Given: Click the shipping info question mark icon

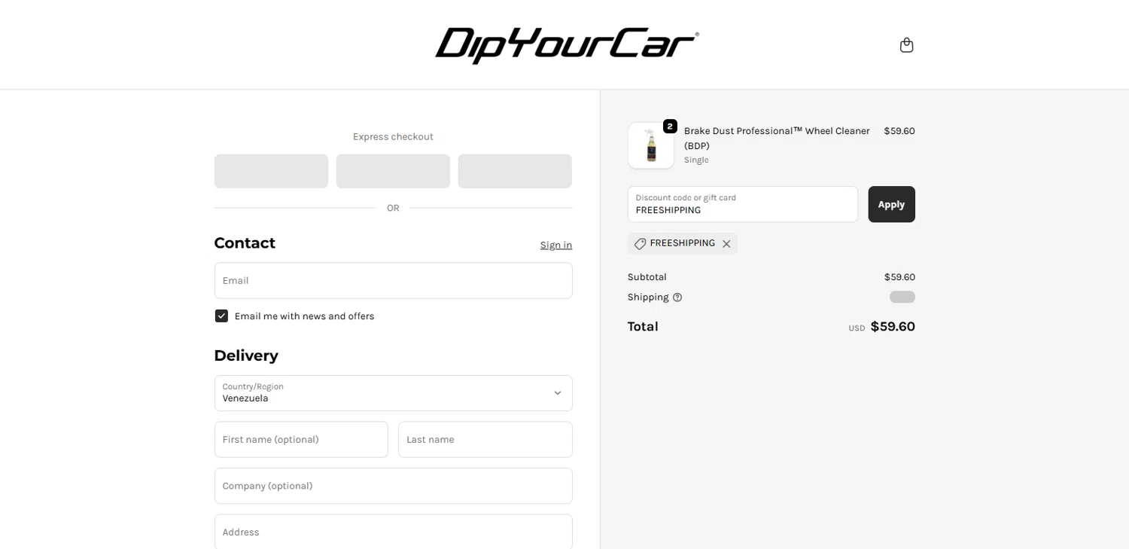Looking at the screenshot, I should click(x=677, y=297).
